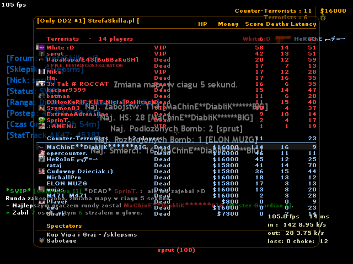Click the 'Terrorists - 14 players' team header
This screenshot has height=264, width=353.
pyautogui.click(x=89, y=39)
